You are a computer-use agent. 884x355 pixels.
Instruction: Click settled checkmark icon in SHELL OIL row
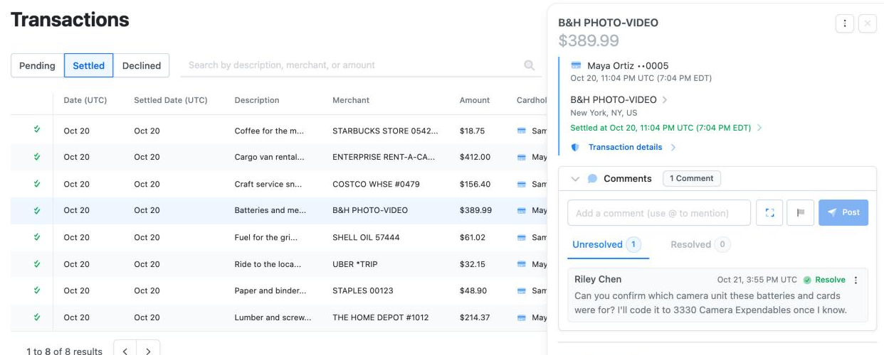37,236
